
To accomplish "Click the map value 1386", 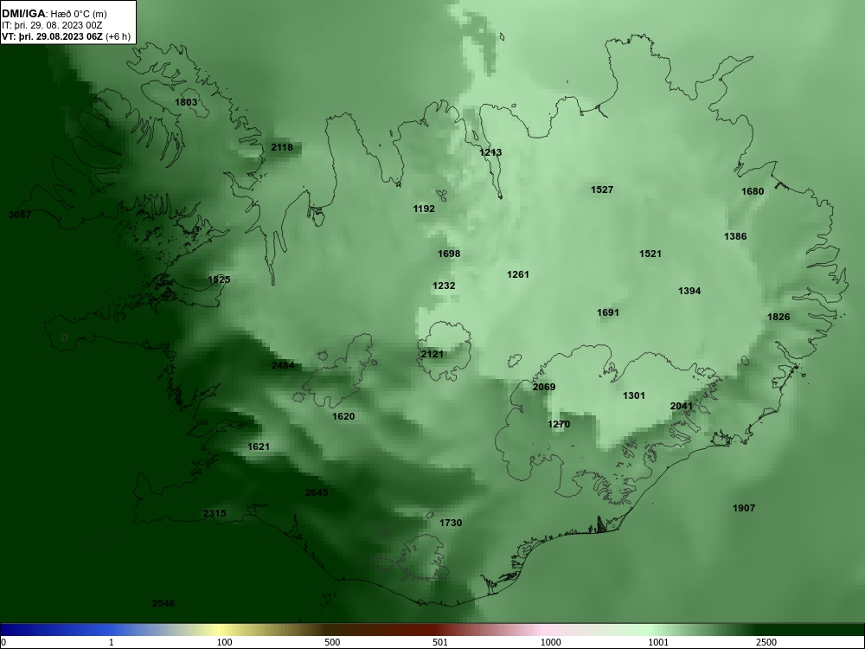I will coord(735,236).
